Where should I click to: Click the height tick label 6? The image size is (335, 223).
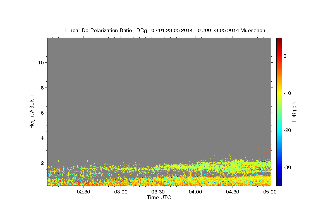click(42, 113)
